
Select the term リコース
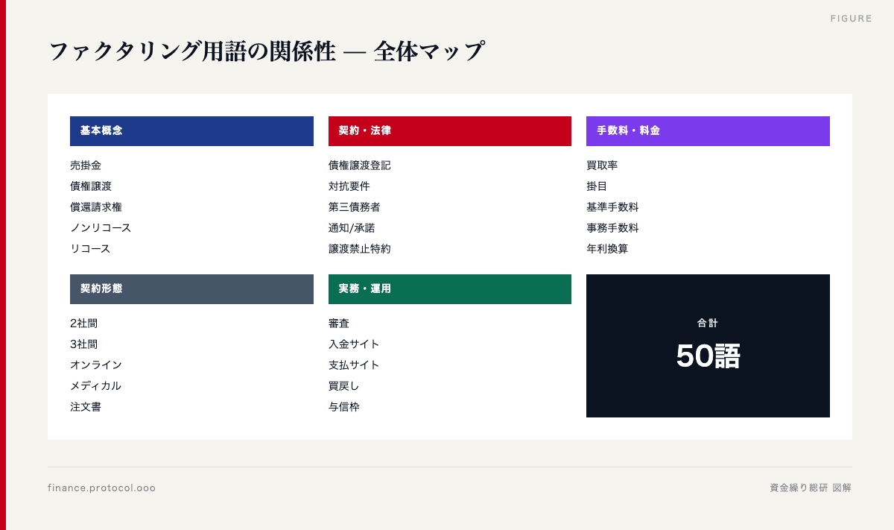(90, 249)
